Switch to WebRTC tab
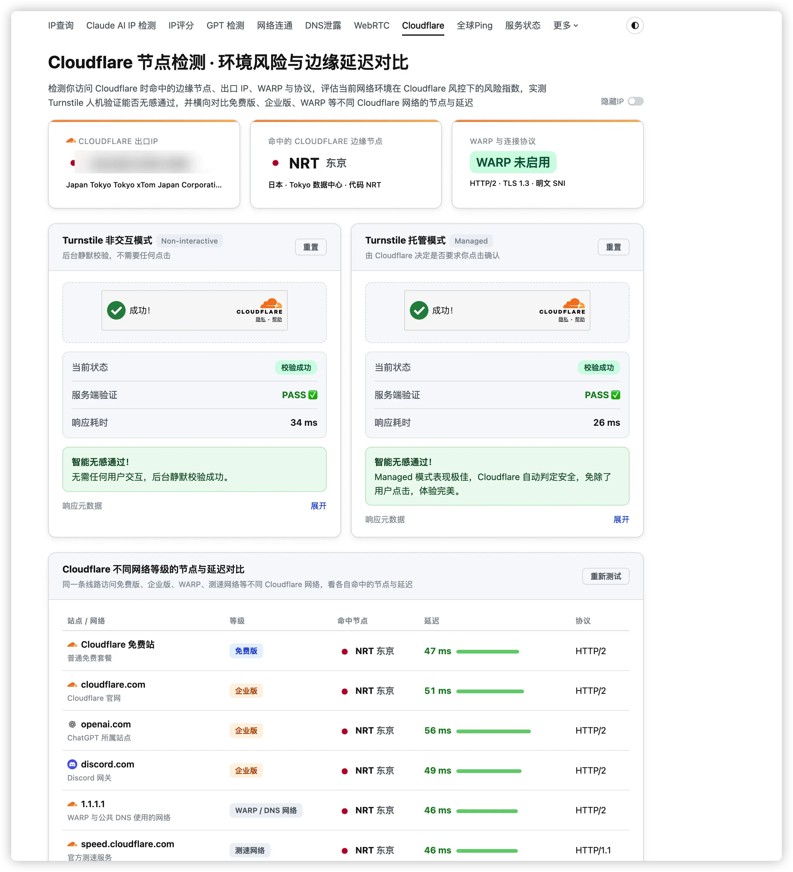The height and width of the screenshot is (872, 793). [371, 25]
